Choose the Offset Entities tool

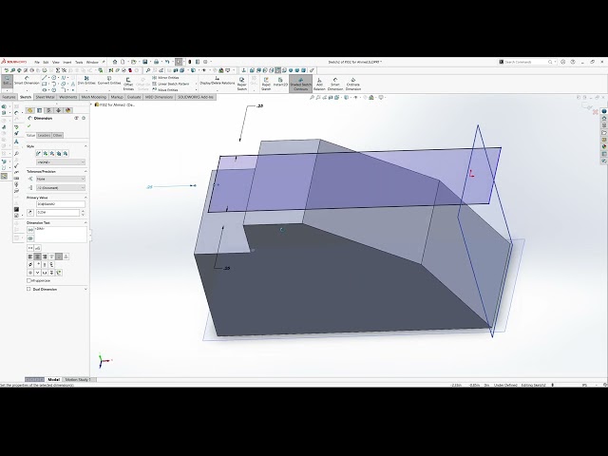pyautogui.click(x=128, y=84)
